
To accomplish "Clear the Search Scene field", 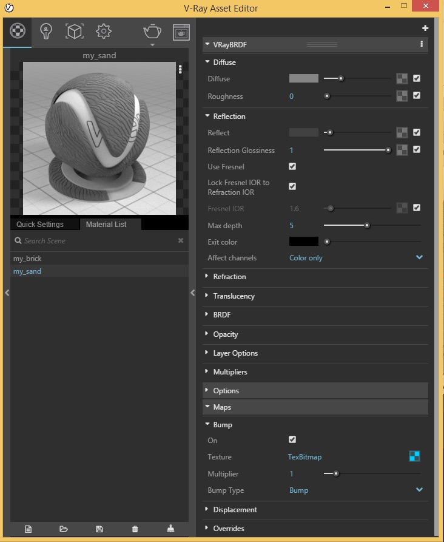I will coord(180,240).
